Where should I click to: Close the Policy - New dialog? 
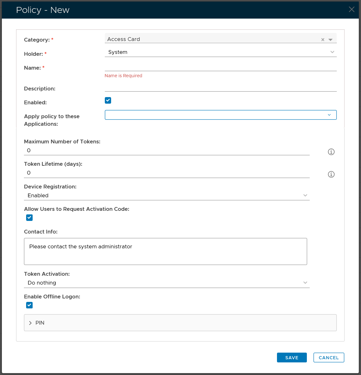(352, 9)
